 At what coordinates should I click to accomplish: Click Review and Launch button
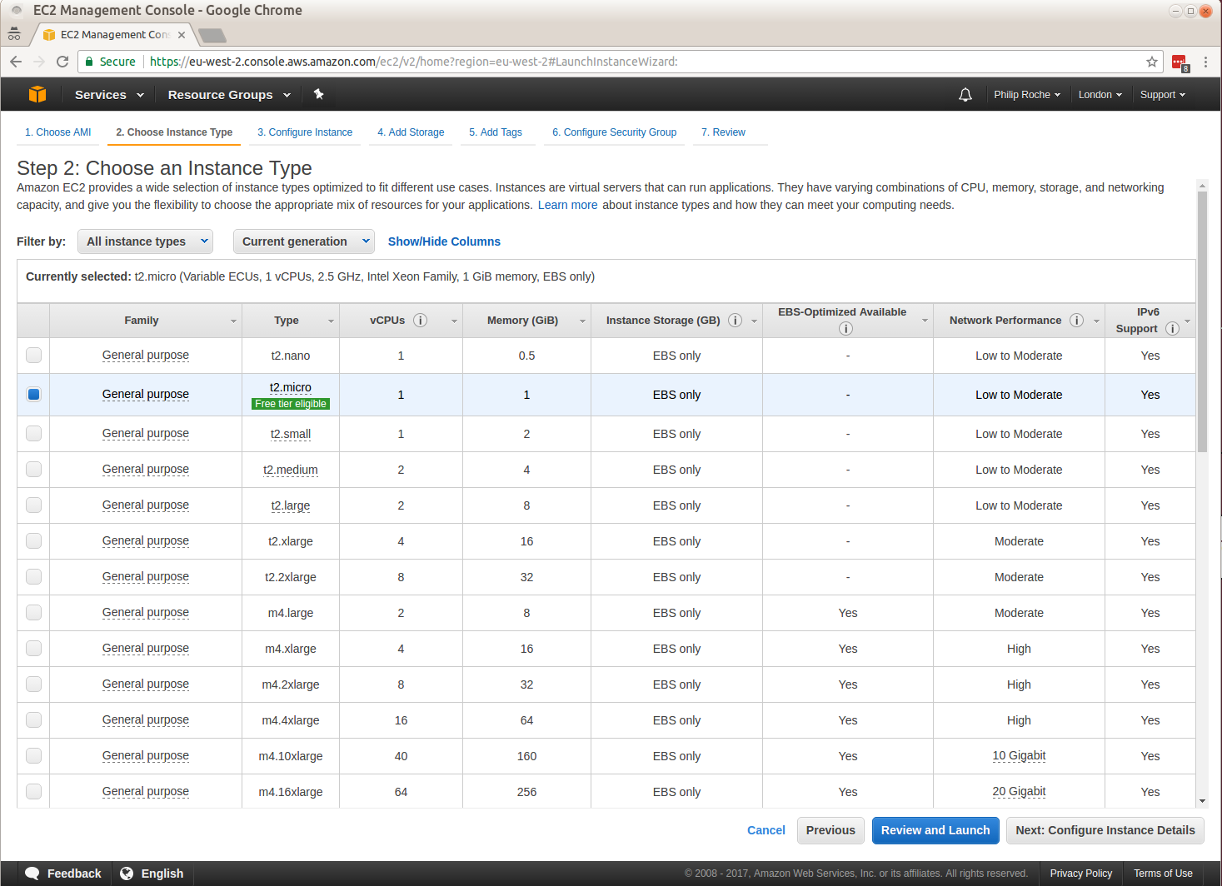[x=935, y=830]
